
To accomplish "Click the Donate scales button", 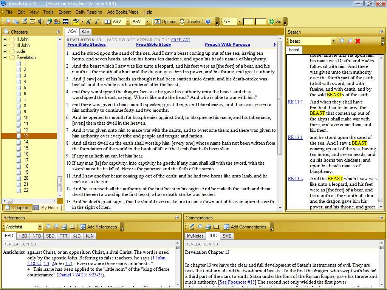I will point(189,22).
